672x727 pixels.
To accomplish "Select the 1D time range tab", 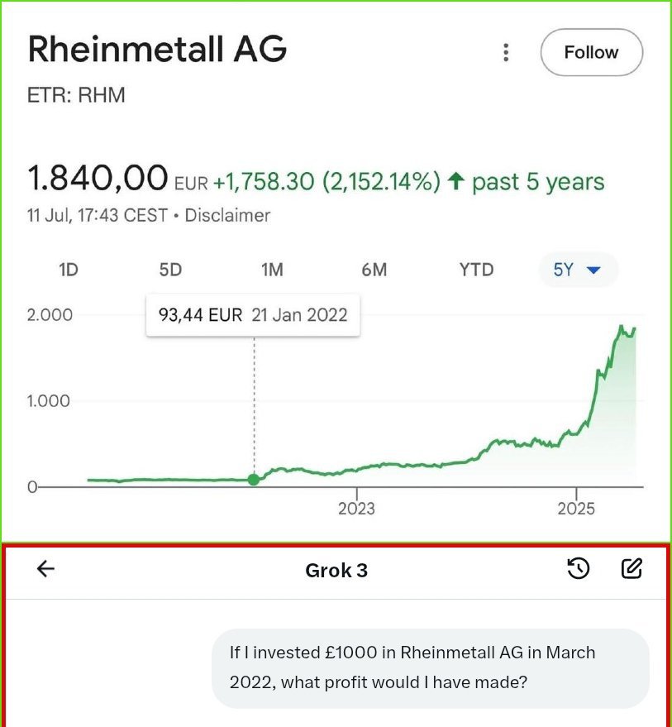I will 69,270.
